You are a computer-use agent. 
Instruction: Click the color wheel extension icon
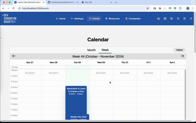(160, 8)
